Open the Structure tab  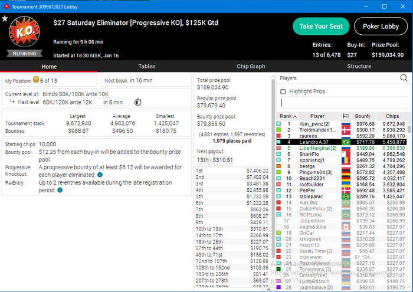click(359, 66)
